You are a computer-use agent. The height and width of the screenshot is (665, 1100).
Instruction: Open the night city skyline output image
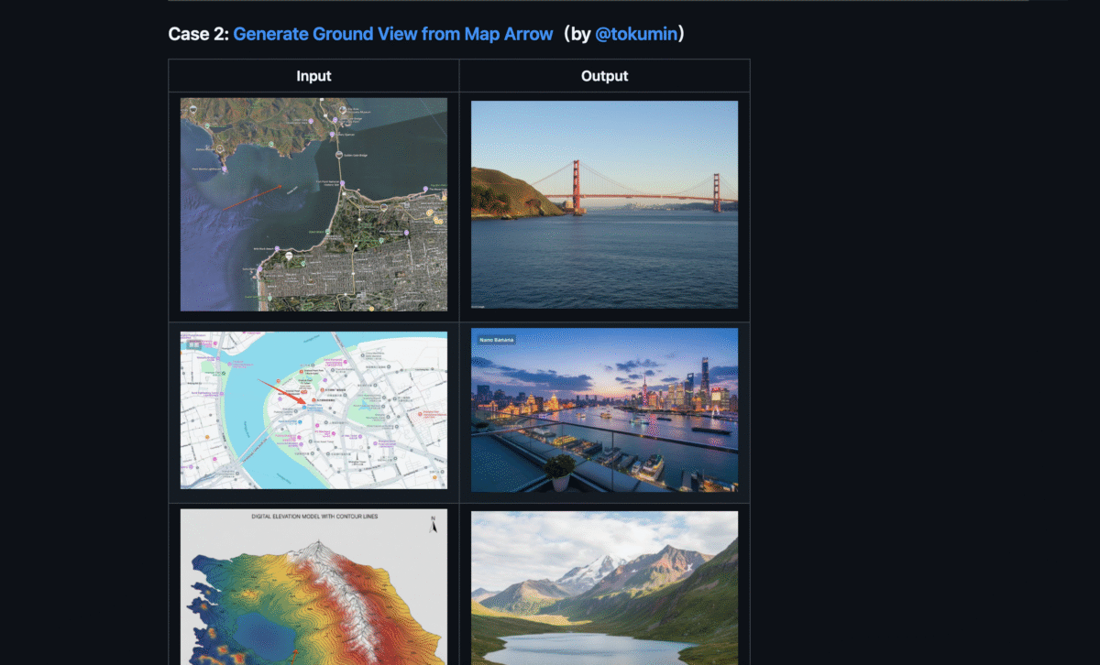point(604,410)
